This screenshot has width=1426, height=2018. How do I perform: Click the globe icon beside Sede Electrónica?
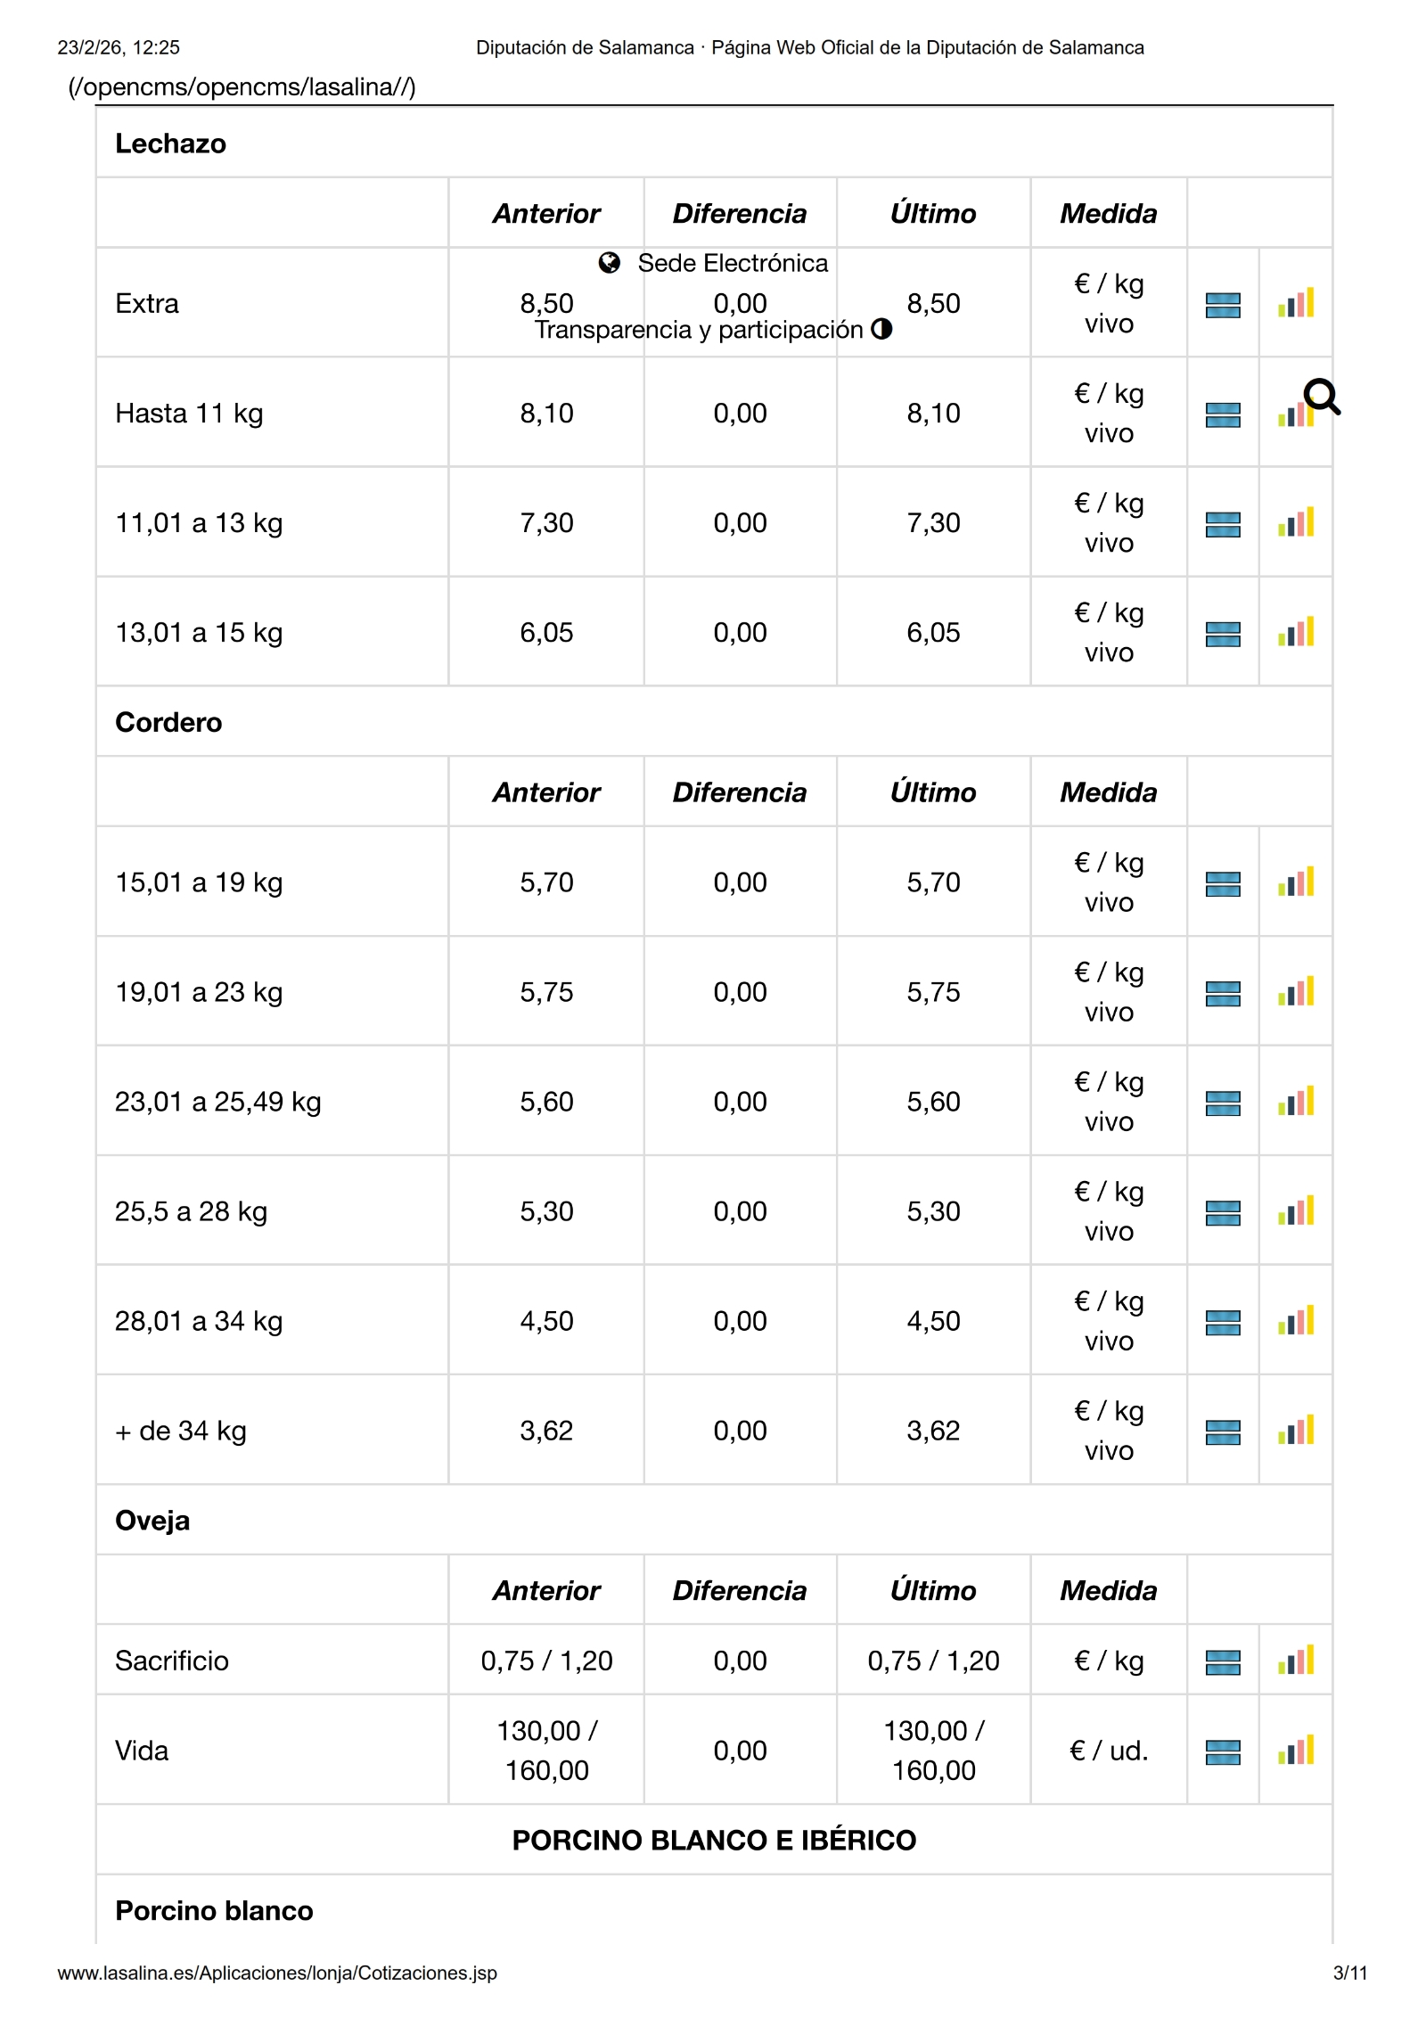(x=610, y=263)
